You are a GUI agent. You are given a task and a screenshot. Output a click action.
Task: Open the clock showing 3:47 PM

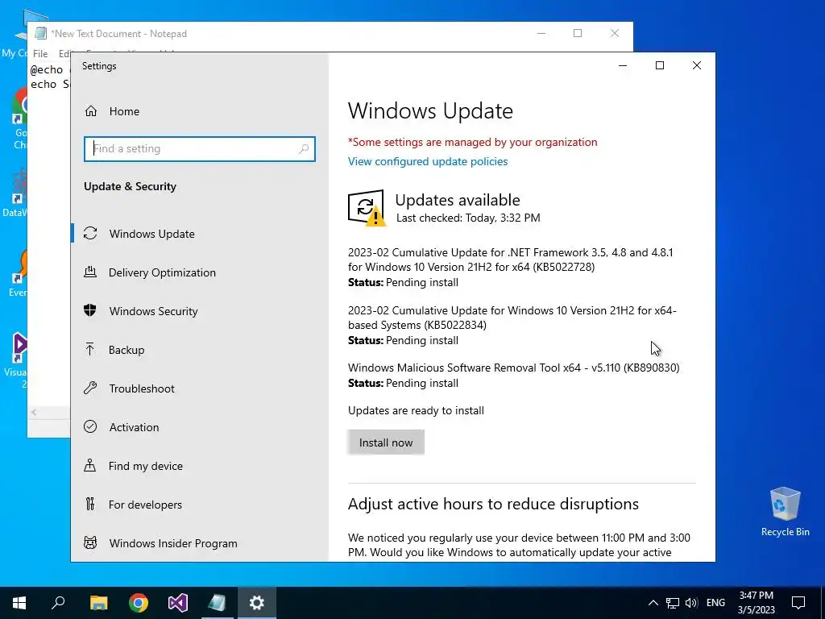tap(756, 603)
